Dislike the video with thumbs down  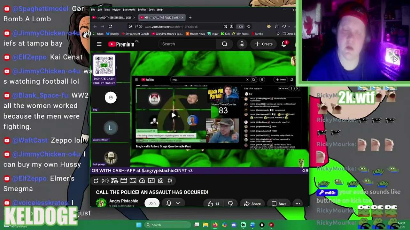(x=231, y=203)
